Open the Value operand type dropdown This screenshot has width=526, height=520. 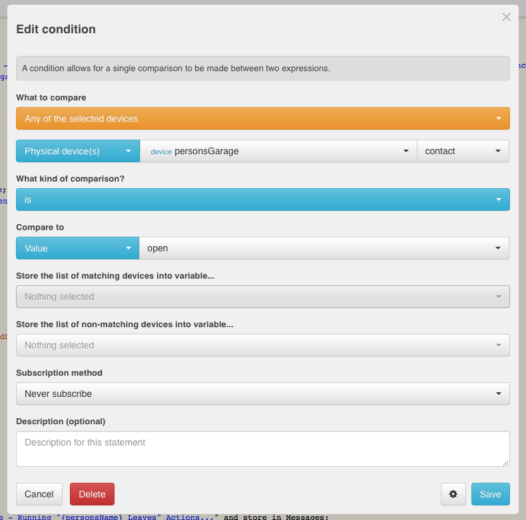78,248
